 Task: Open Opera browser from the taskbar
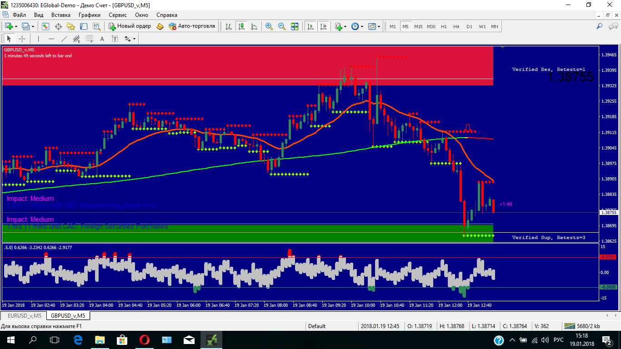click(144, 339)
